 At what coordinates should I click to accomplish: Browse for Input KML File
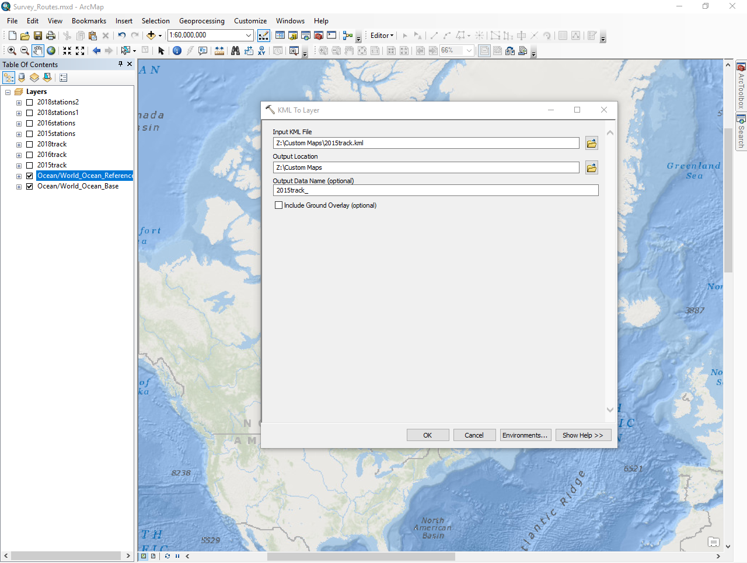click(591, 144)
